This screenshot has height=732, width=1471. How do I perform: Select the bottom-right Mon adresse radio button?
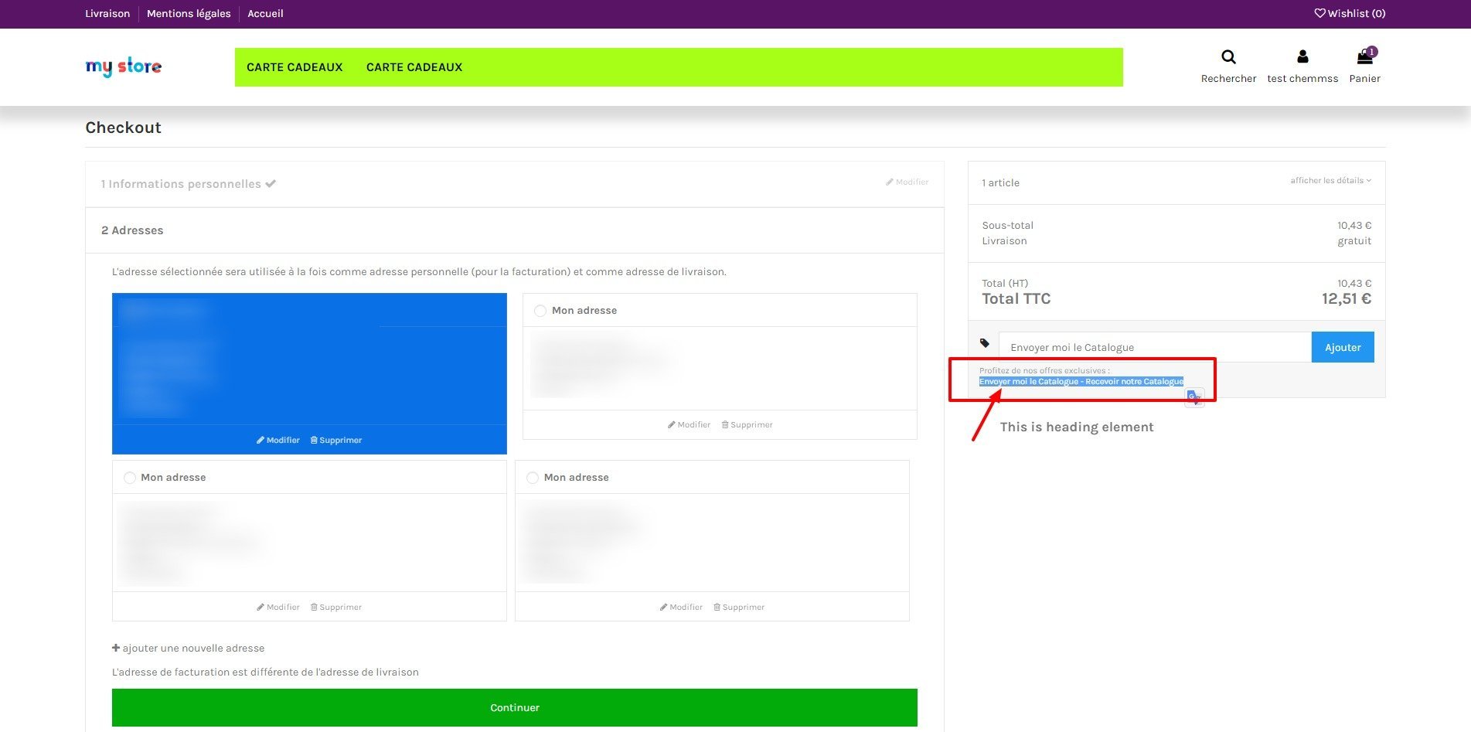(533, 478)
